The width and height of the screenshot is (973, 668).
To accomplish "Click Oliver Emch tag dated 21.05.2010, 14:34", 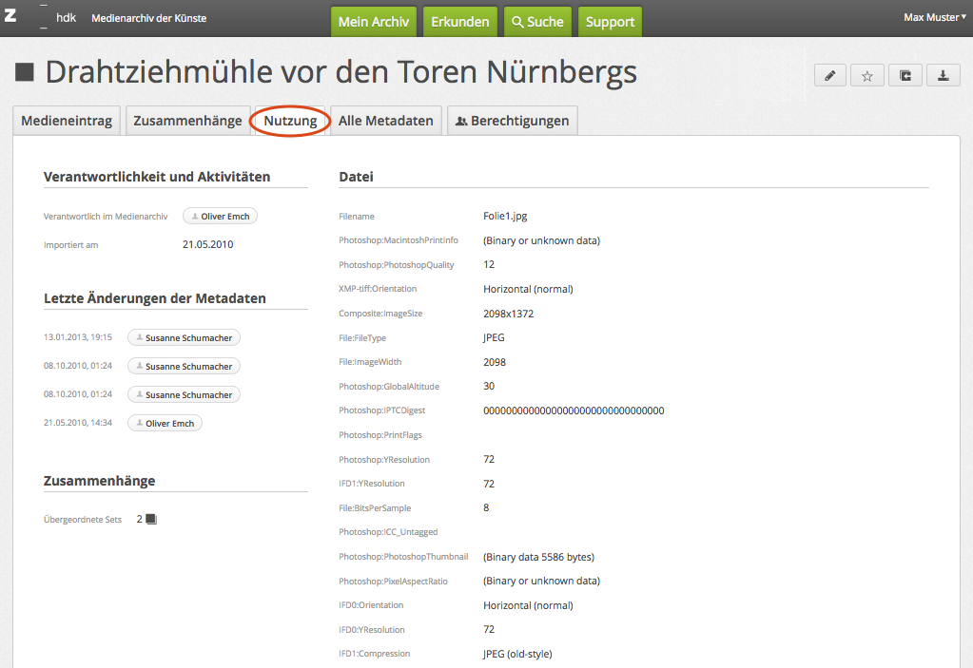I will click(x=165, y=423).
